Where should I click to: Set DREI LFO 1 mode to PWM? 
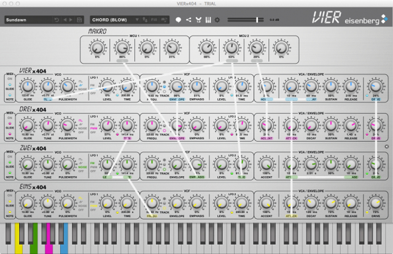[x=94, y=128]
